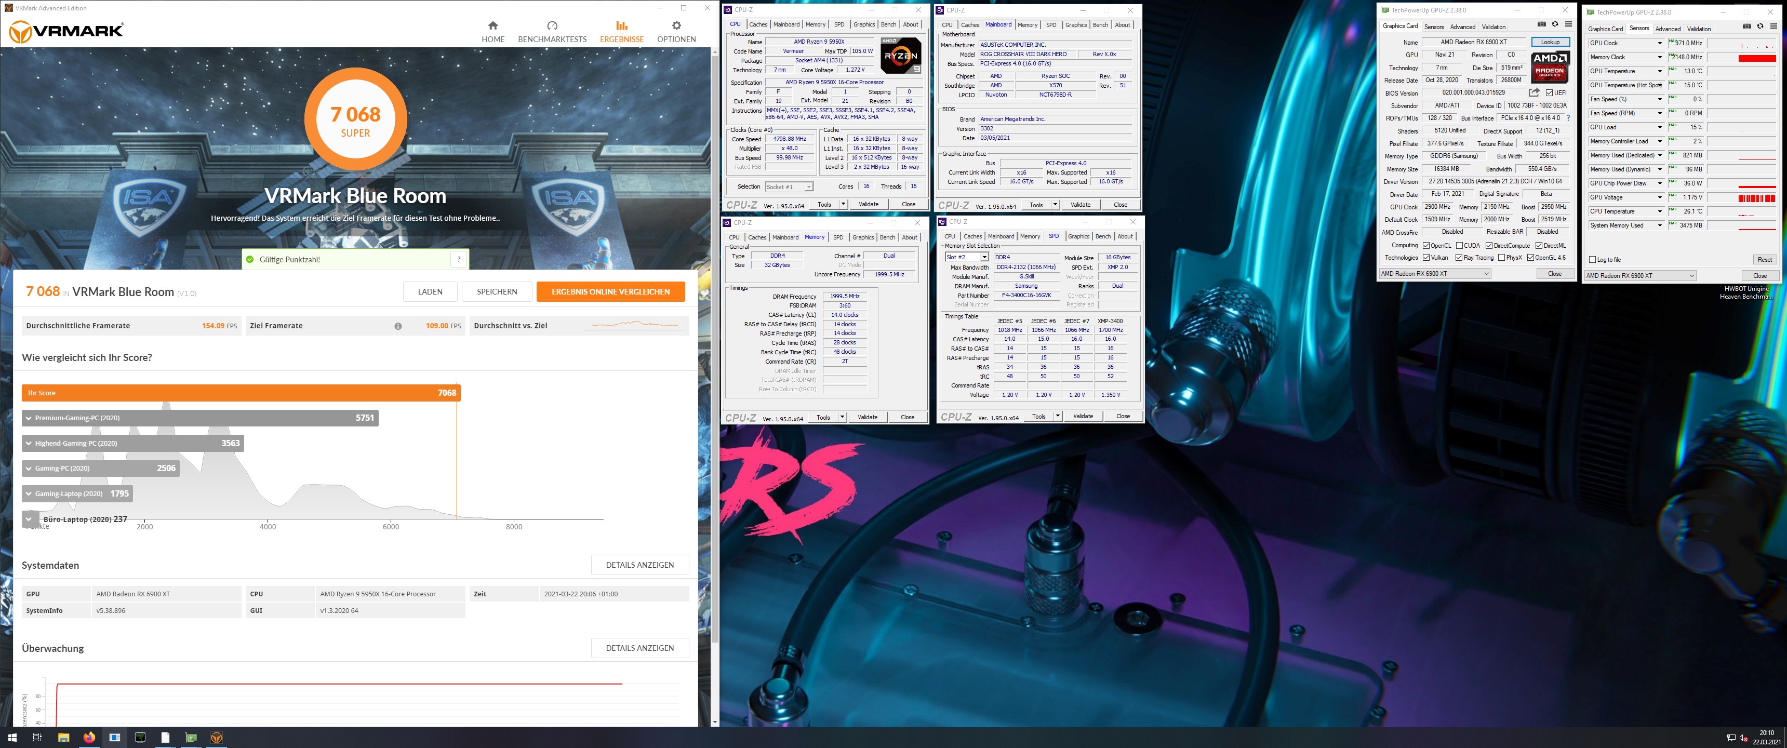Click the clock in the system tray

[1766, 738]
